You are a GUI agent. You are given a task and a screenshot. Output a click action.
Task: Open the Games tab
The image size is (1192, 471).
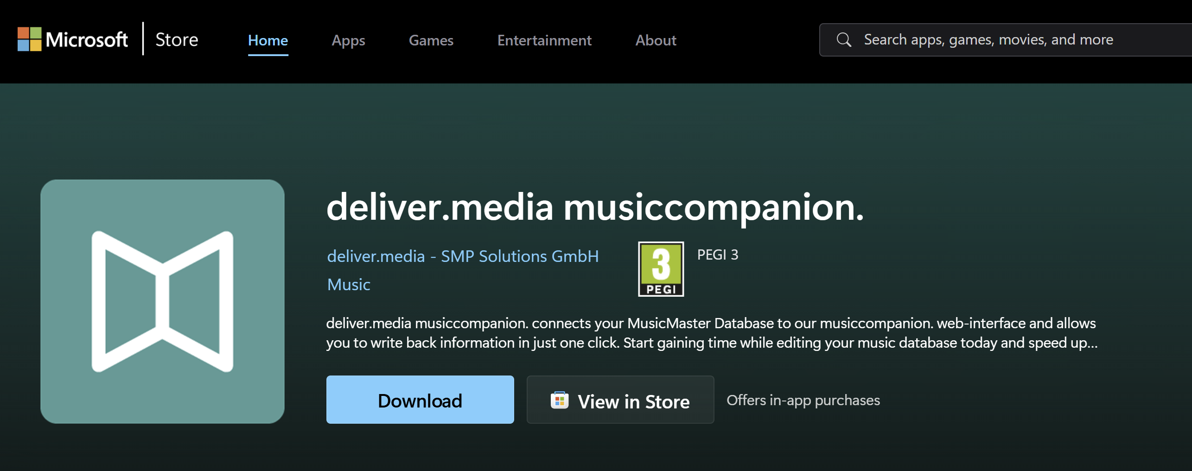click(x=431, y=40)
